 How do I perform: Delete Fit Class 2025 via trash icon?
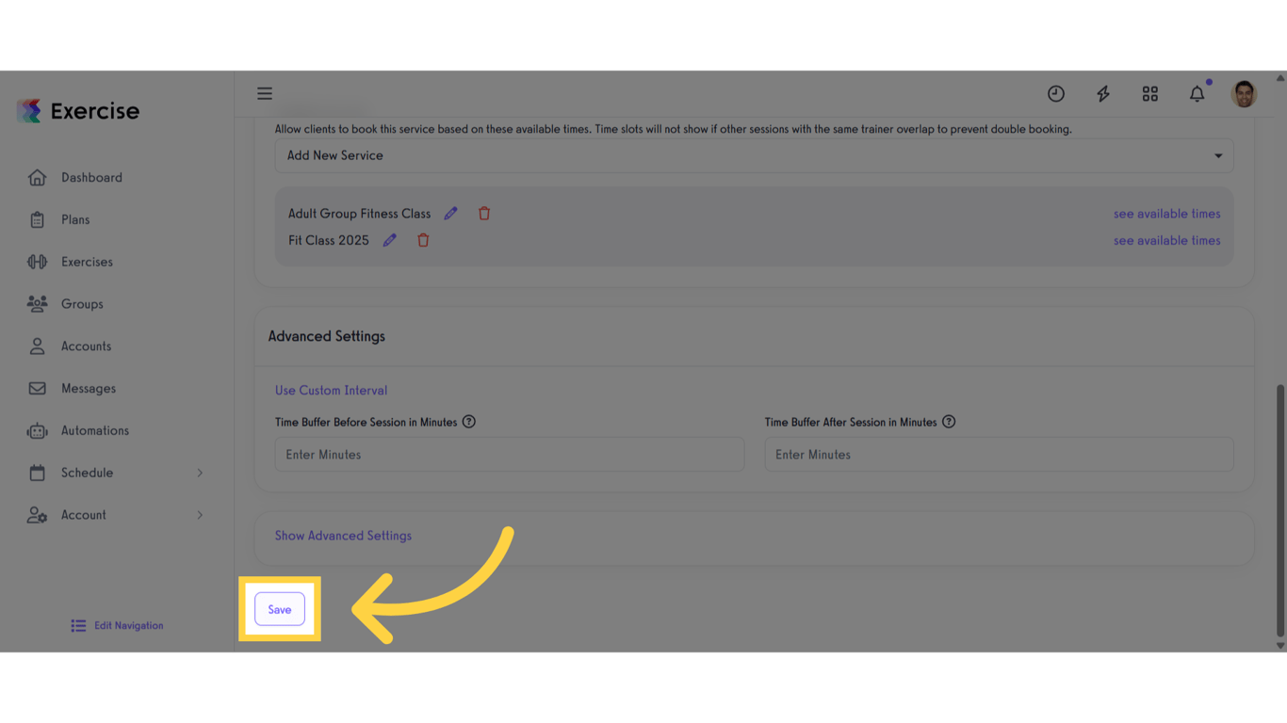[x=423, y=240]
